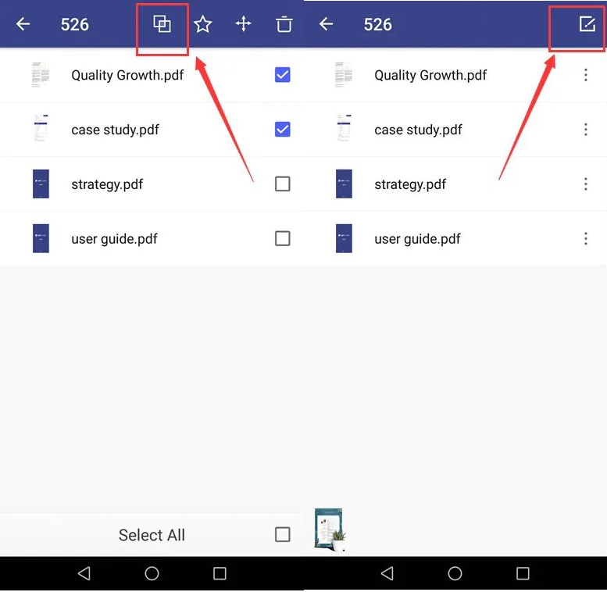Open more options for Quality Growth.pdf
The height and width of the screenshot is (592, 607).
[586, 75]
